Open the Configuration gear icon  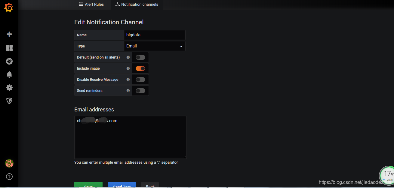[x=9, y=88]
